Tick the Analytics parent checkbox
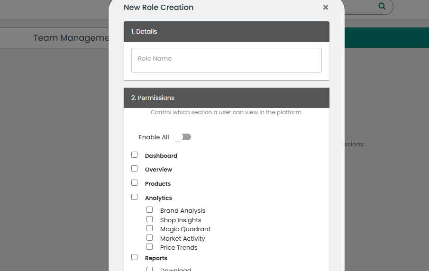Viewport: 429px width, 271px height. tap(135, 197)
